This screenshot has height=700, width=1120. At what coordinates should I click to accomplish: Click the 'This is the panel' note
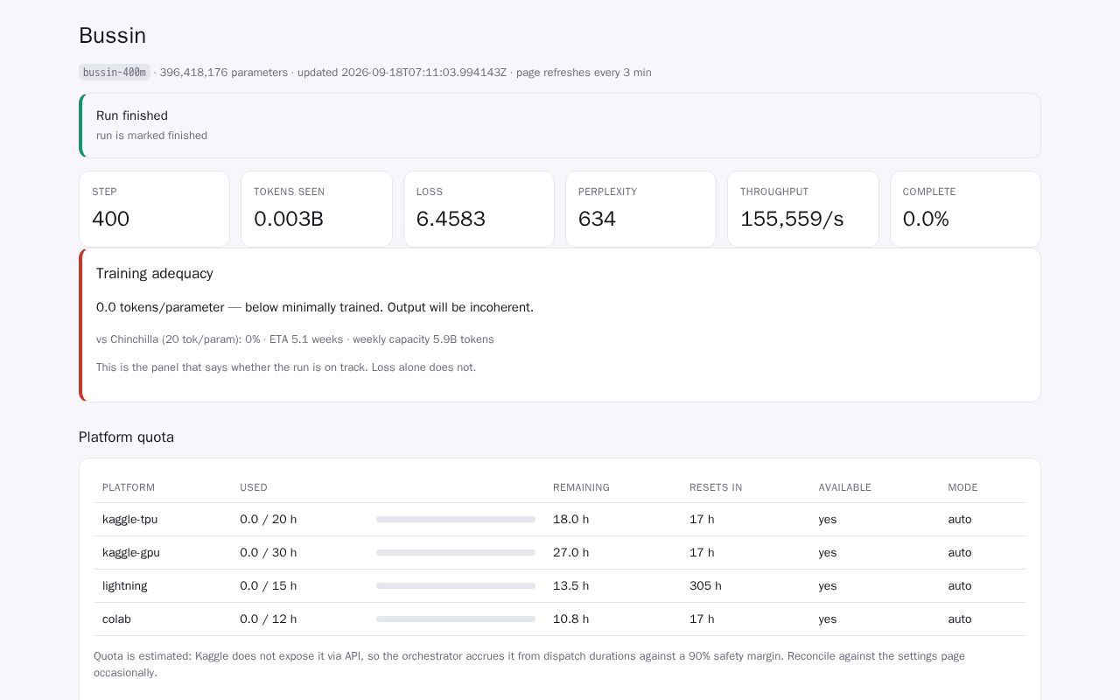pyautogui.click(x=286, y=367)
